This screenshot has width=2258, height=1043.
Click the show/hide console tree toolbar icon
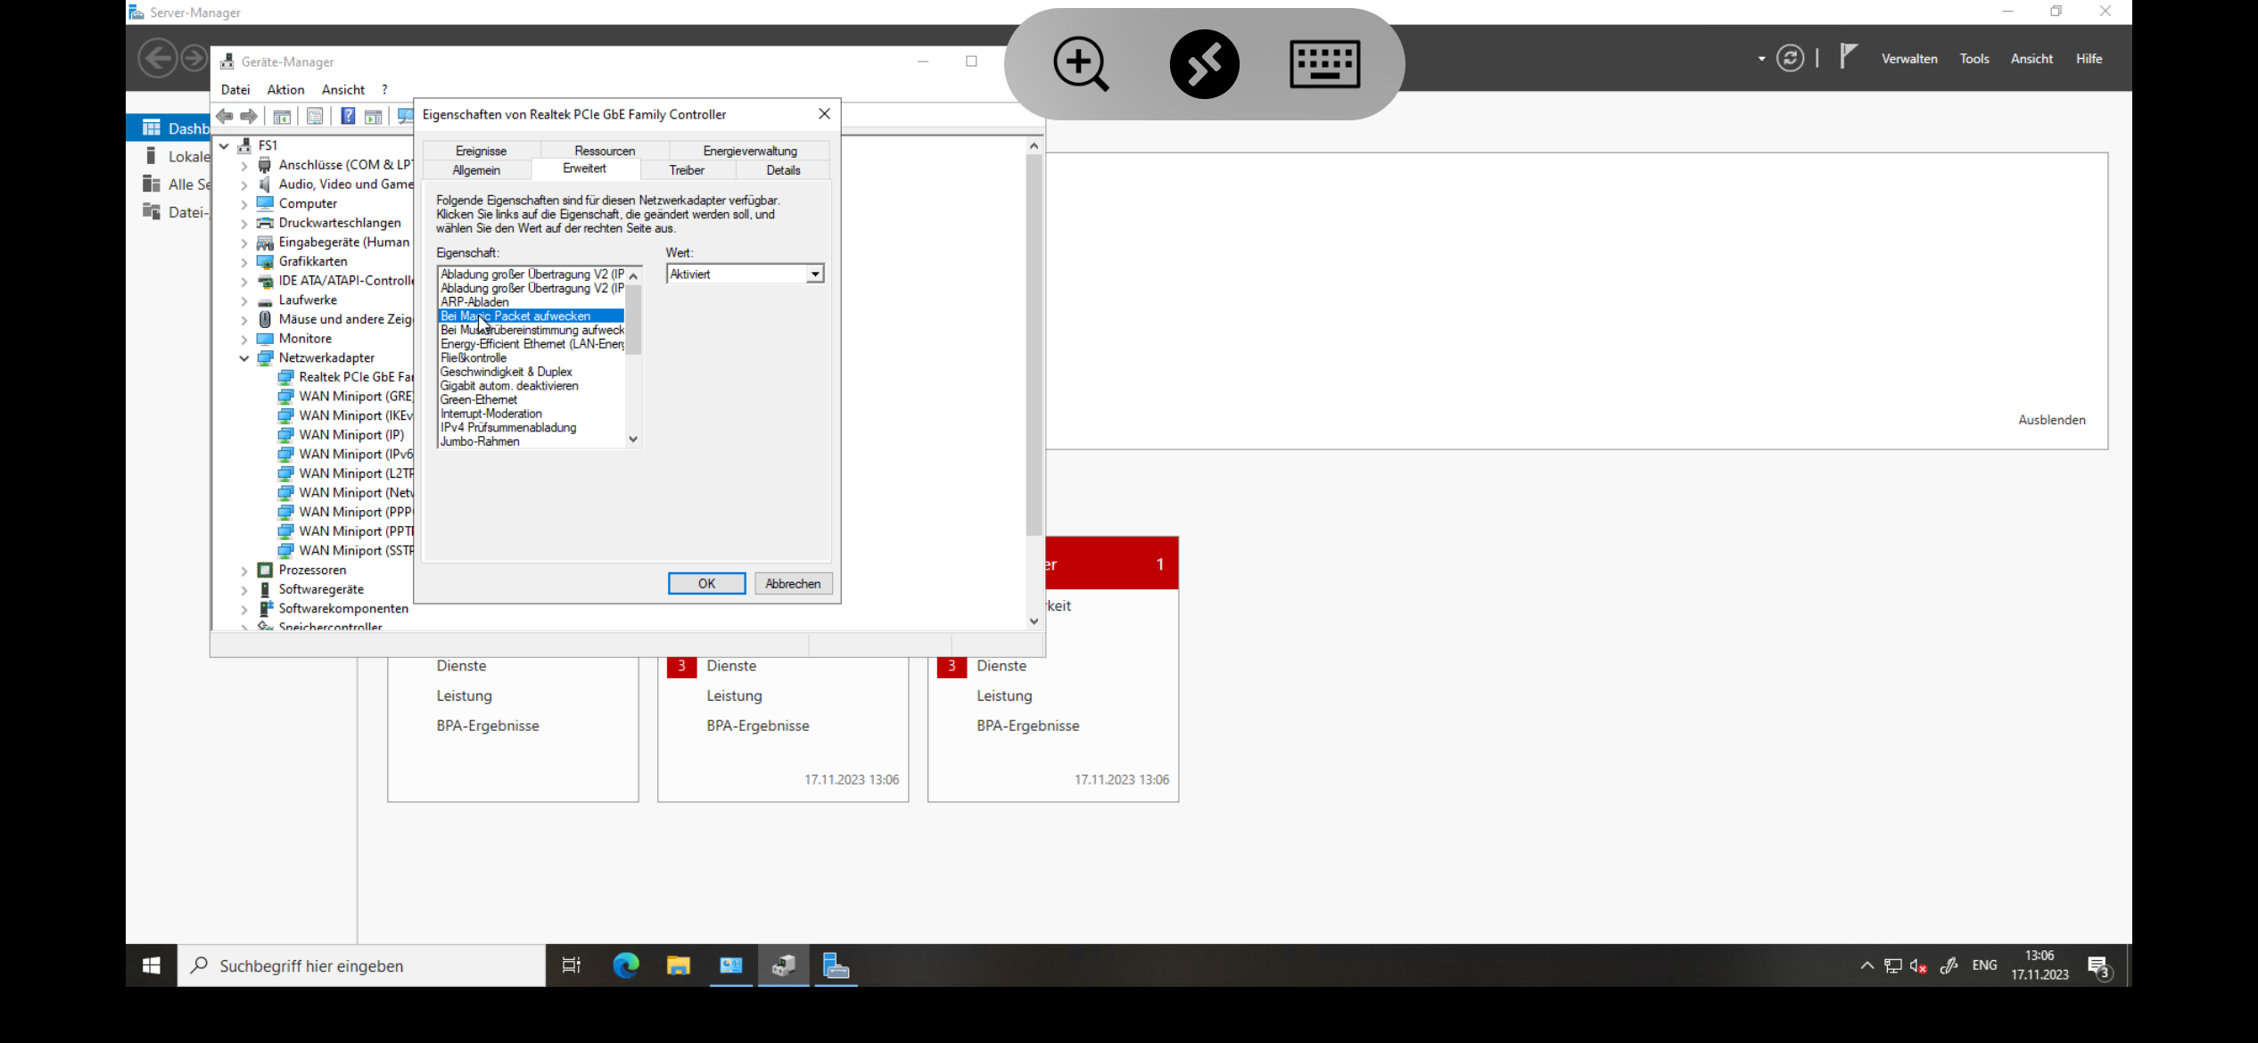[x=282, y=116]
